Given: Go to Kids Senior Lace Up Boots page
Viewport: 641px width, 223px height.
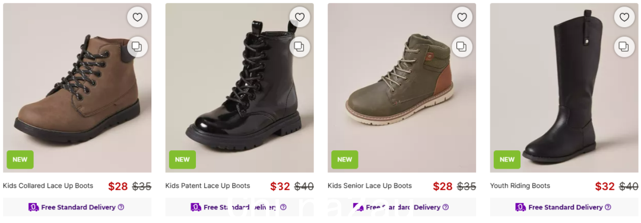Looking at the screenshot, I should coord(370,186).
